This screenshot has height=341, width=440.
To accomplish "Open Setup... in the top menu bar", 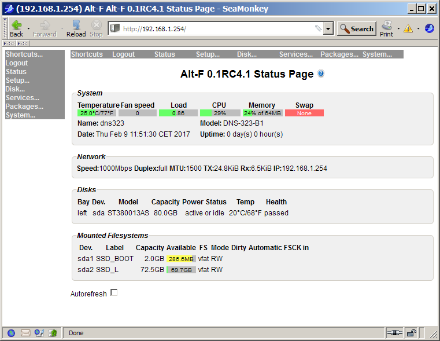I will [208, 54].
